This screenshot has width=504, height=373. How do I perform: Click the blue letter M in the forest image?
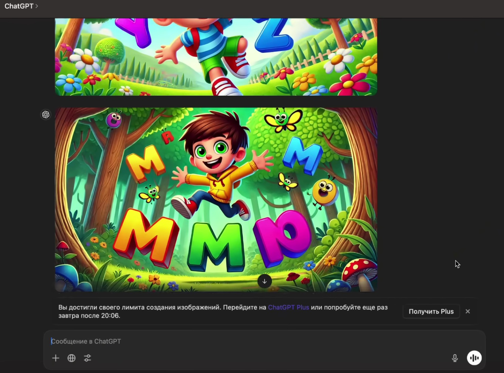click(x=303, y=155)
